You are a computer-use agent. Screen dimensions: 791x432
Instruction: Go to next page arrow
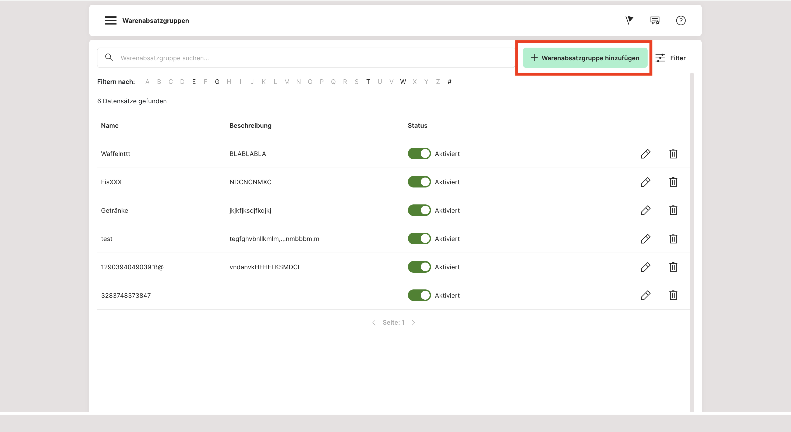[x=413, y=323]
